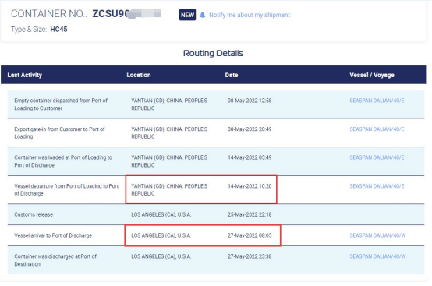Select the date 25-May-2022 22:18
Viewport: 432px width, 286px height.
point(250,214)
